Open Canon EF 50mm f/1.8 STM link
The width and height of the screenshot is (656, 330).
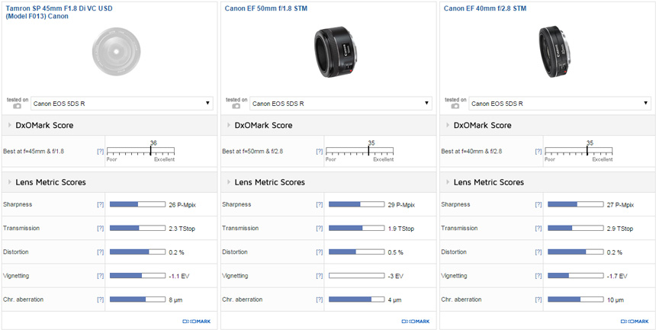(x=265, y=8)
